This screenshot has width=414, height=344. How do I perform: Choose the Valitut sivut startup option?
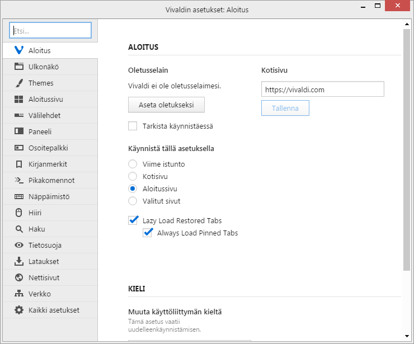[133, 201]
